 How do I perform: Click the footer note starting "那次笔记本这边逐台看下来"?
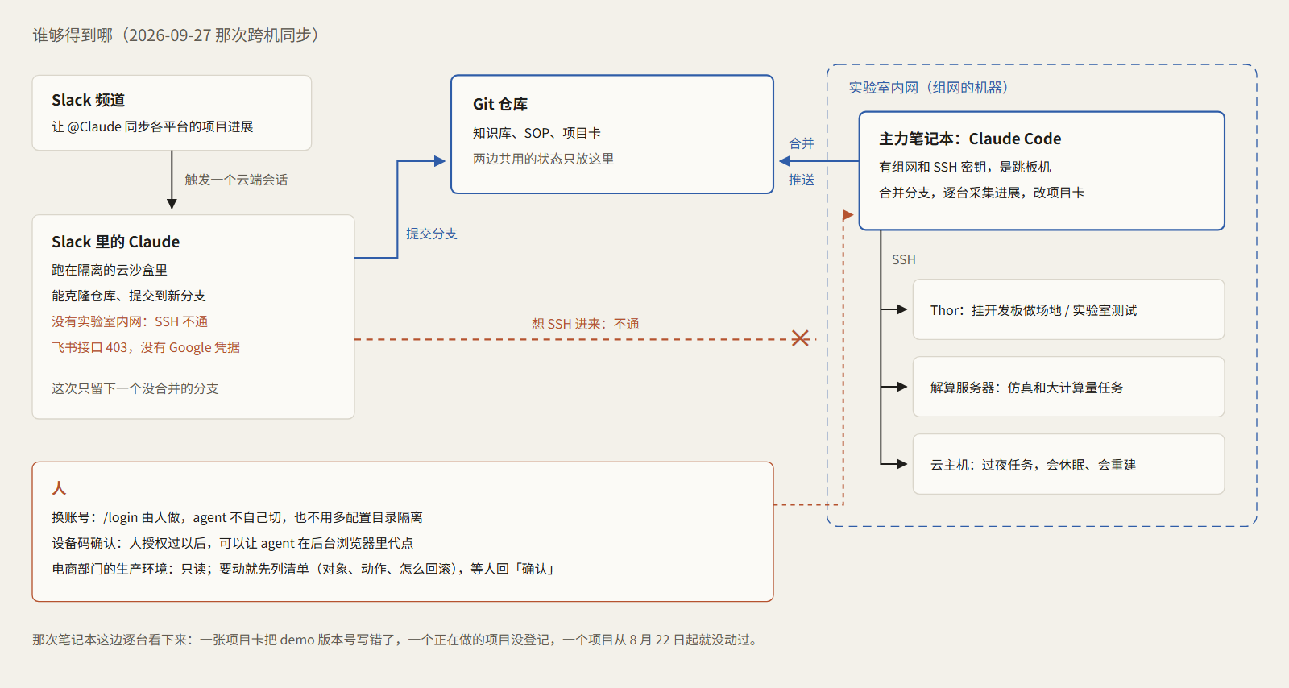pyautogui.click(x=396, y=640)
